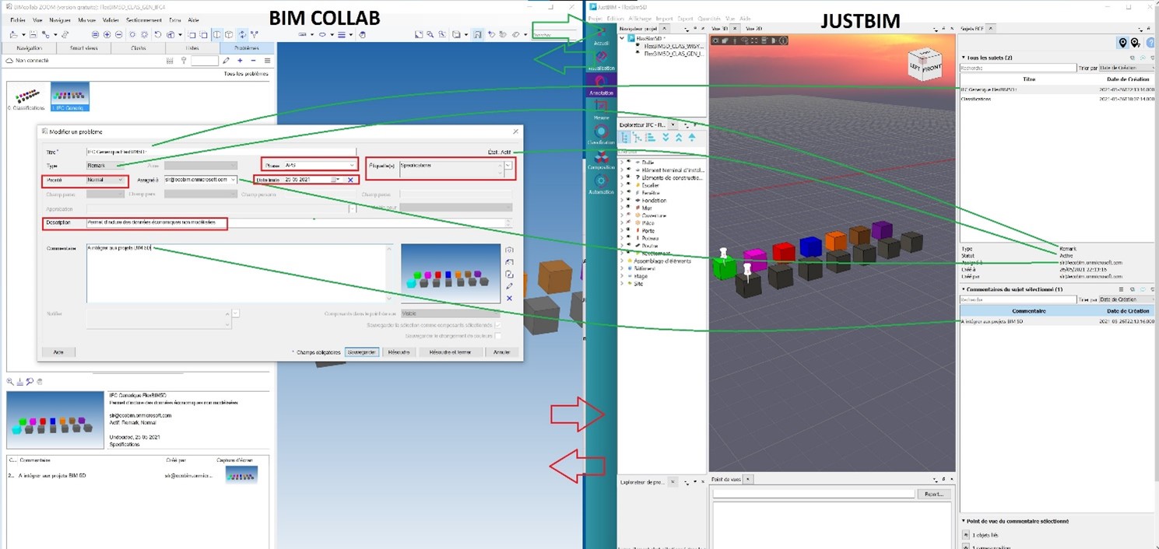The height and width of the screenshot is (549, 1159).
Task: Toggle visibility of Pièce in Explorateur IFC
Action: 628,222
